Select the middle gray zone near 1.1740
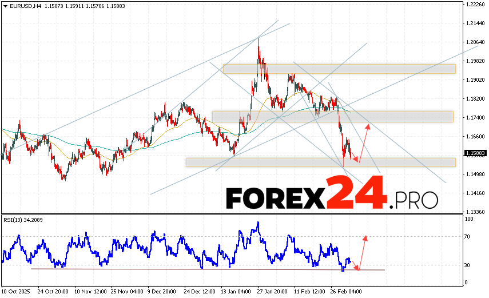Screen dimensions: 489x298 (x=332, y=116)
